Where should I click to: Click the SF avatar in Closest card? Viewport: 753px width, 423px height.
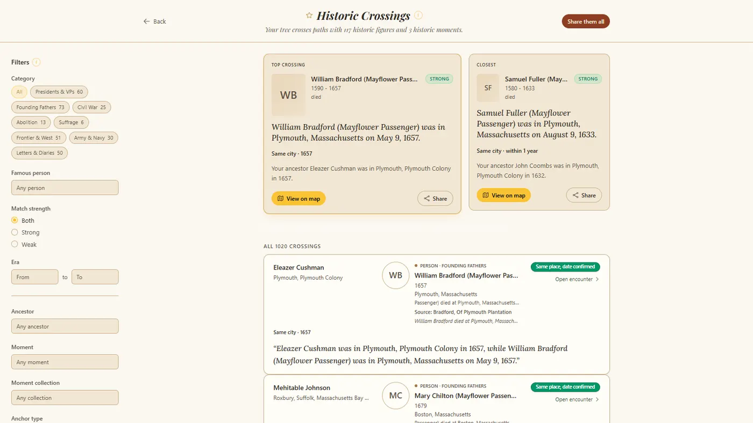point(488,87)
